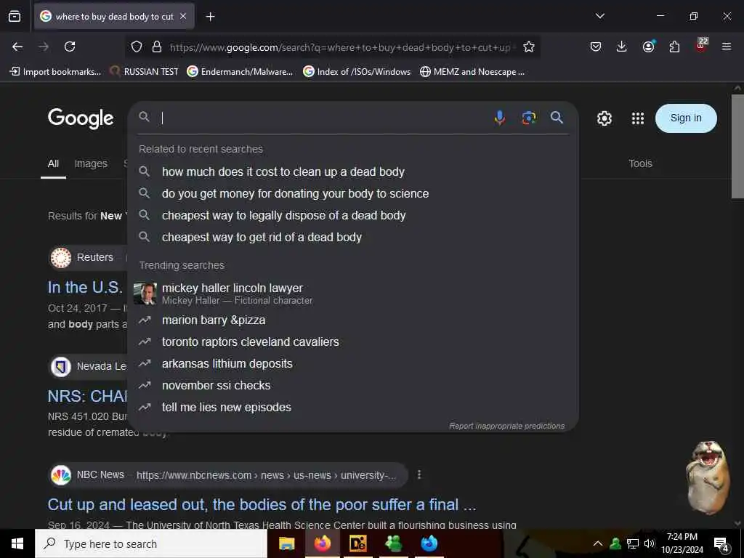The width and height of the screenshot is (744, 558).
Task: Open the MEMZ and Noescape bookmark
Action: point(472,72)
